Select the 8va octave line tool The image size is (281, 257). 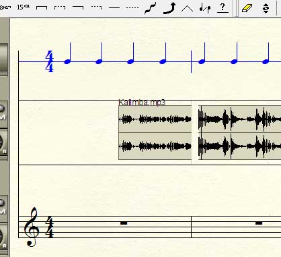[x=5, y=7]
